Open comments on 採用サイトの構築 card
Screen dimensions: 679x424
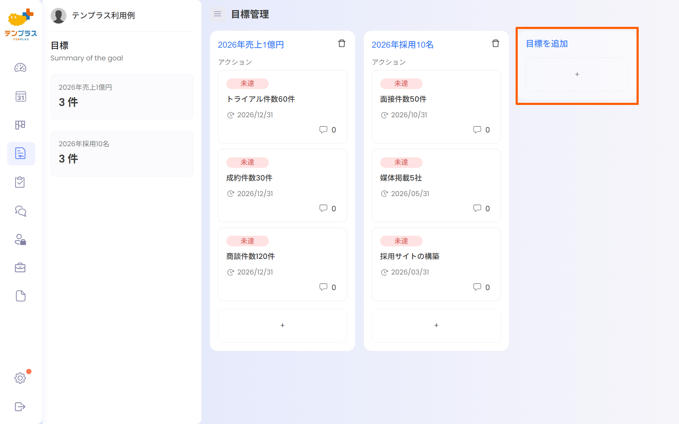point(482,287)
